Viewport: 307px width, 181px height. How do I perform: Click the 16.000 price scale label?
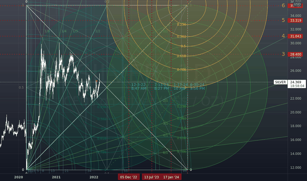coord(296,140)
